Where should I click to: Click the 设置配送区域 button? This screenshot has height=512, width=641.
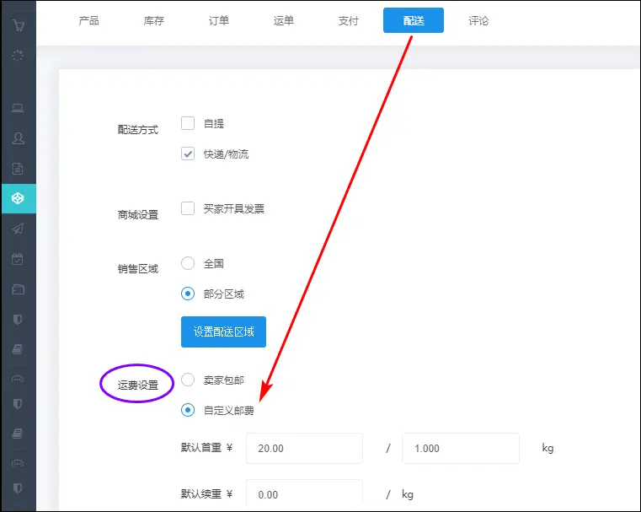223,331
